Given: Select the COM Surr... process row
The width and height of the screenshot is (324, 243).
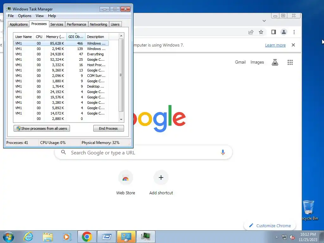Looking at the screenshot, I should [x=61, y=76].
